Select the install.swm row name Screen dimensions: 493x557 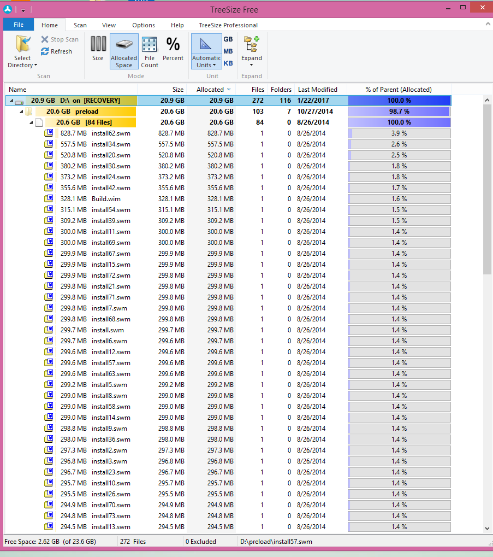click(108, 330)
